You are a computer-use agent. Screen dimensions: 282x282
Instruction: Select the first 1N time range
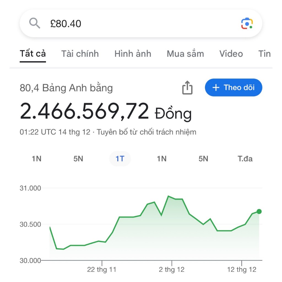point(37,159)
